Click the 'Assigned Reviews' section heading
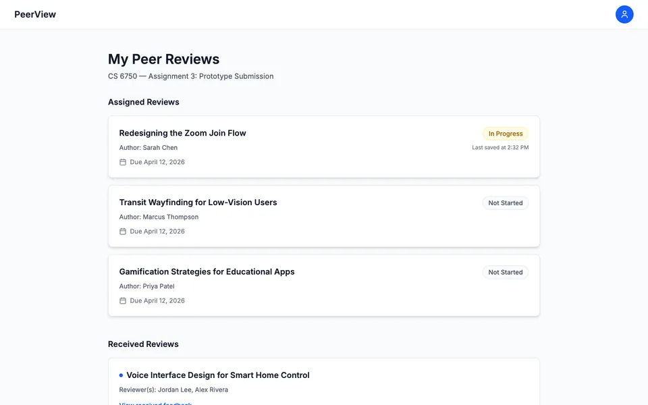This screenshot has width=648, height=405. click(143, 102)
